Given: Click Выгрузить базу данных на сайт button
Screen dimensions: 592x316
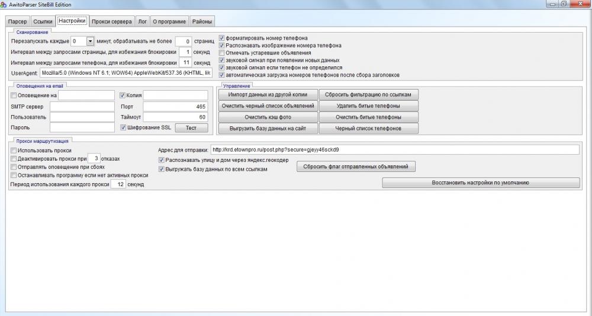Looking at the screenshot, I should pyautogui.click(x=268, y=129).
